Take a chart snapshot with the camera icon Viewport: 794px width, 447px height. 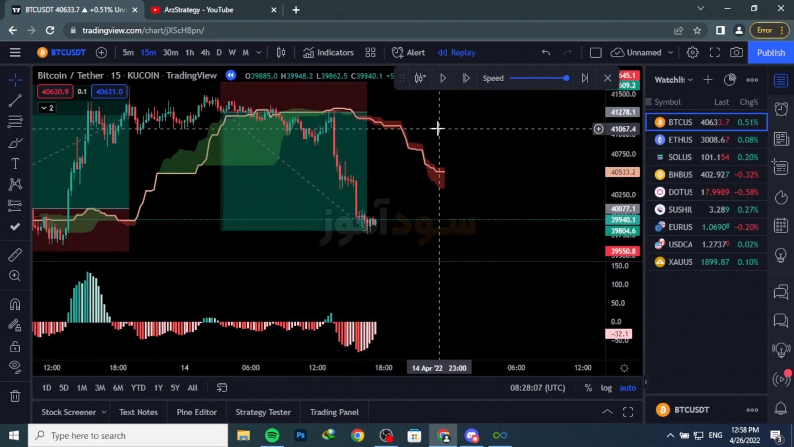coord(736,52)
